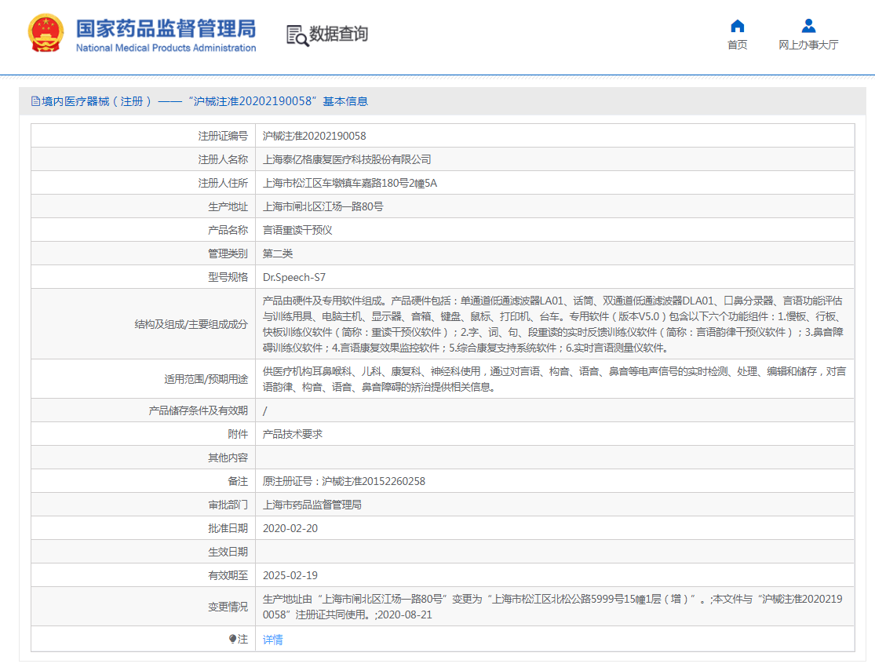Go to 首页 text link
Viewport: 875px width, 671px height.
pyautogui.click(x=737, y=45)
